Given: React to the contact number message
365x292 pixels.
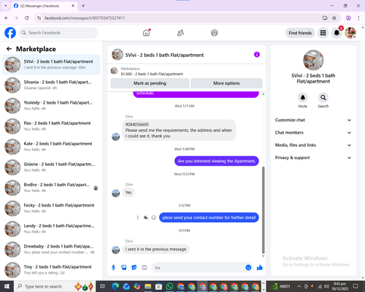Looking at the screenshot, I should click(153, 218).
